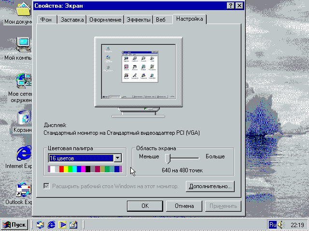This screenshot has width=309, height=231.
Task: Click the 22:19 taskbar clock
Action: [x=297, y=225]
